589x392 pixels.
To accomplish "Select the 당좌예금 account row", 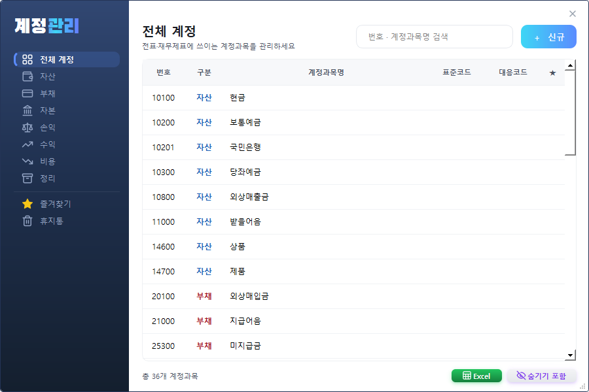I will point(353,172).
